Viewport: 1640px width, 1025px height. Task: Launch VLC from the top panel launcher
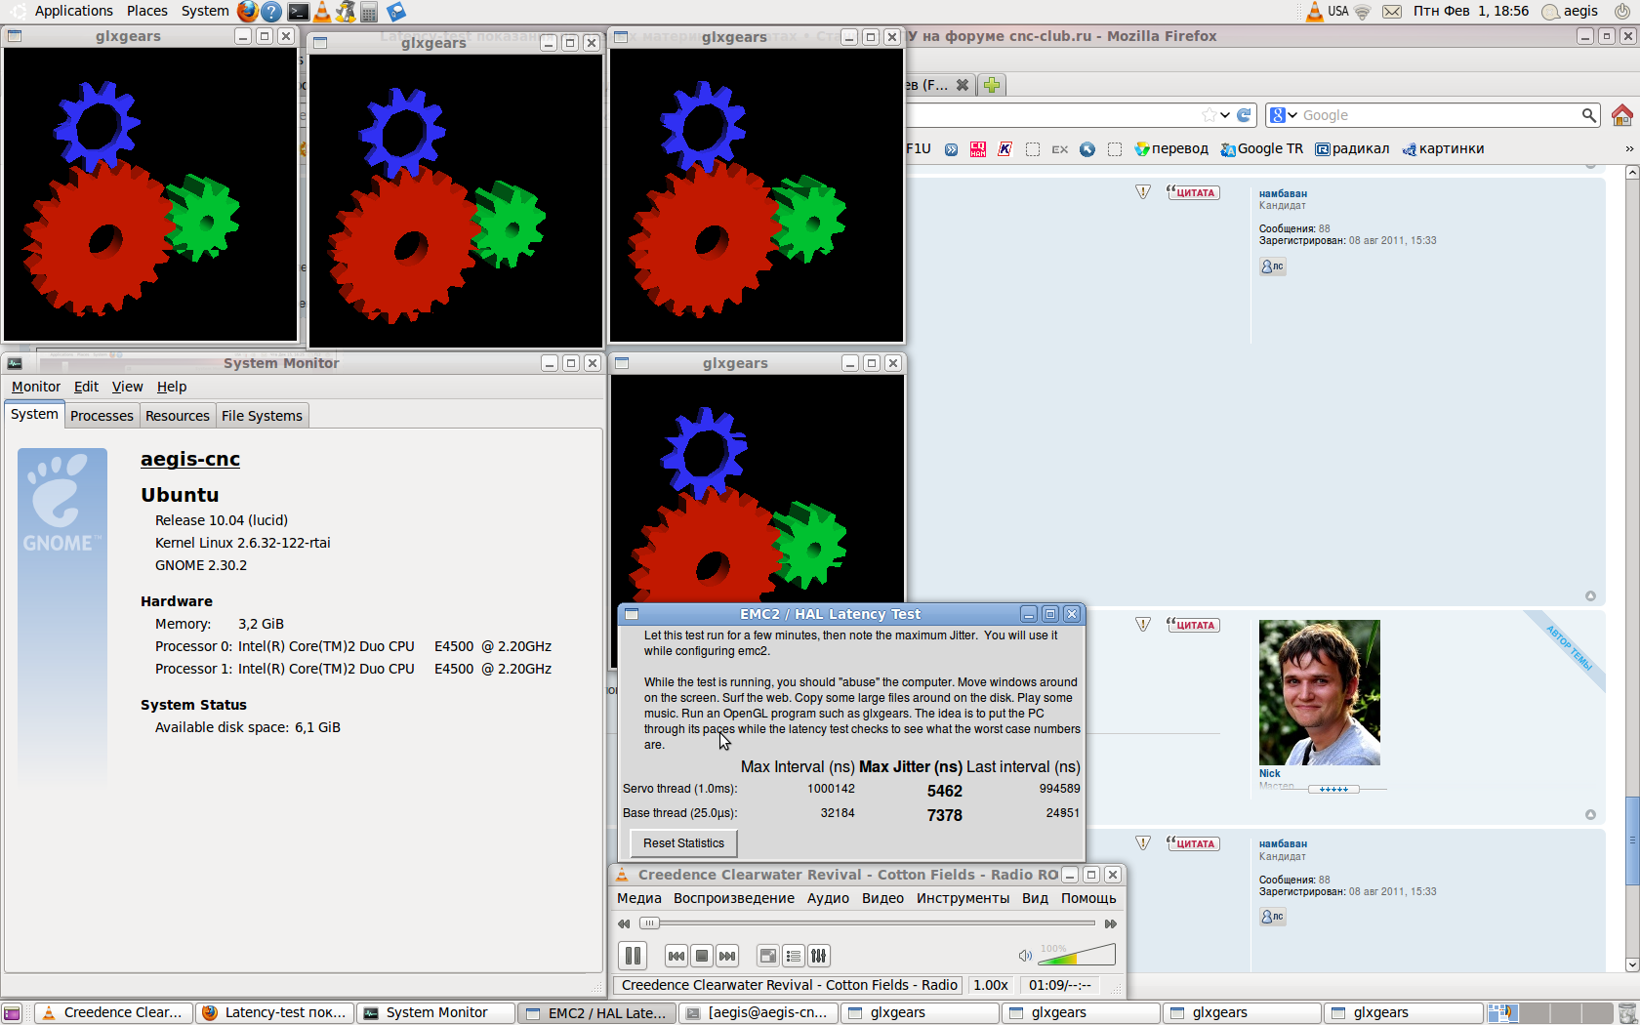322,12
